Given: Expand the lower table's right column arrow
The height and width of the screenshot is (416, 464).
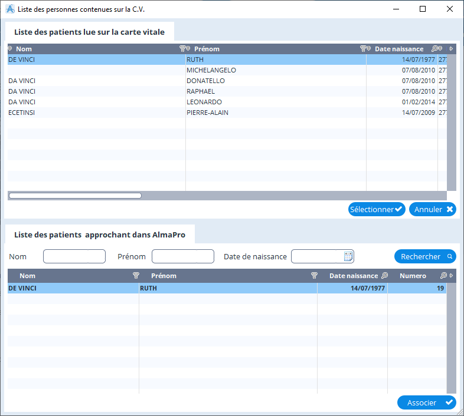Looking at the screenshot, I should pos(452,276).
